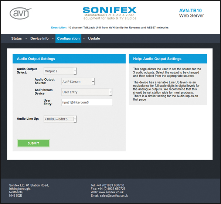Click the AVN-TB10 Web Server title
Image resolution: width=221 pixels, height=204 pixels.
[191, 13]
